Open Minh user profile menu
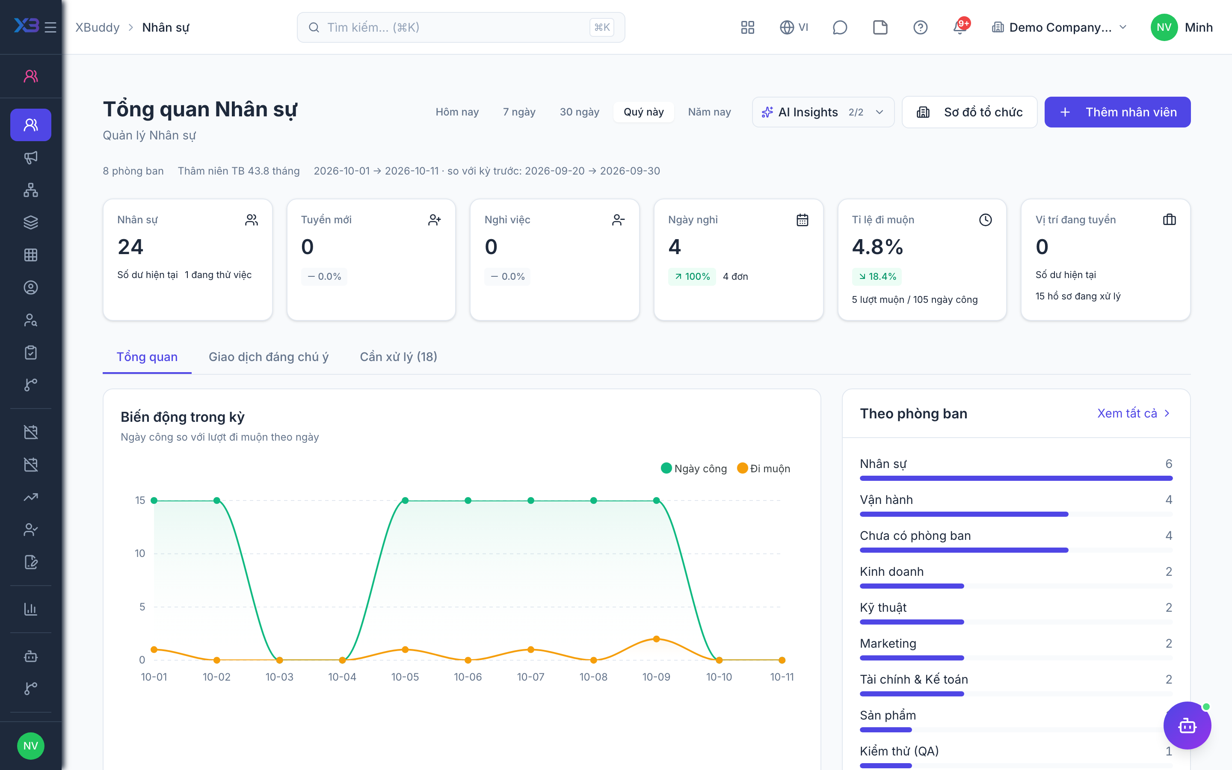The width and height of the screenshot is (1232, 770). [1182, 27]
